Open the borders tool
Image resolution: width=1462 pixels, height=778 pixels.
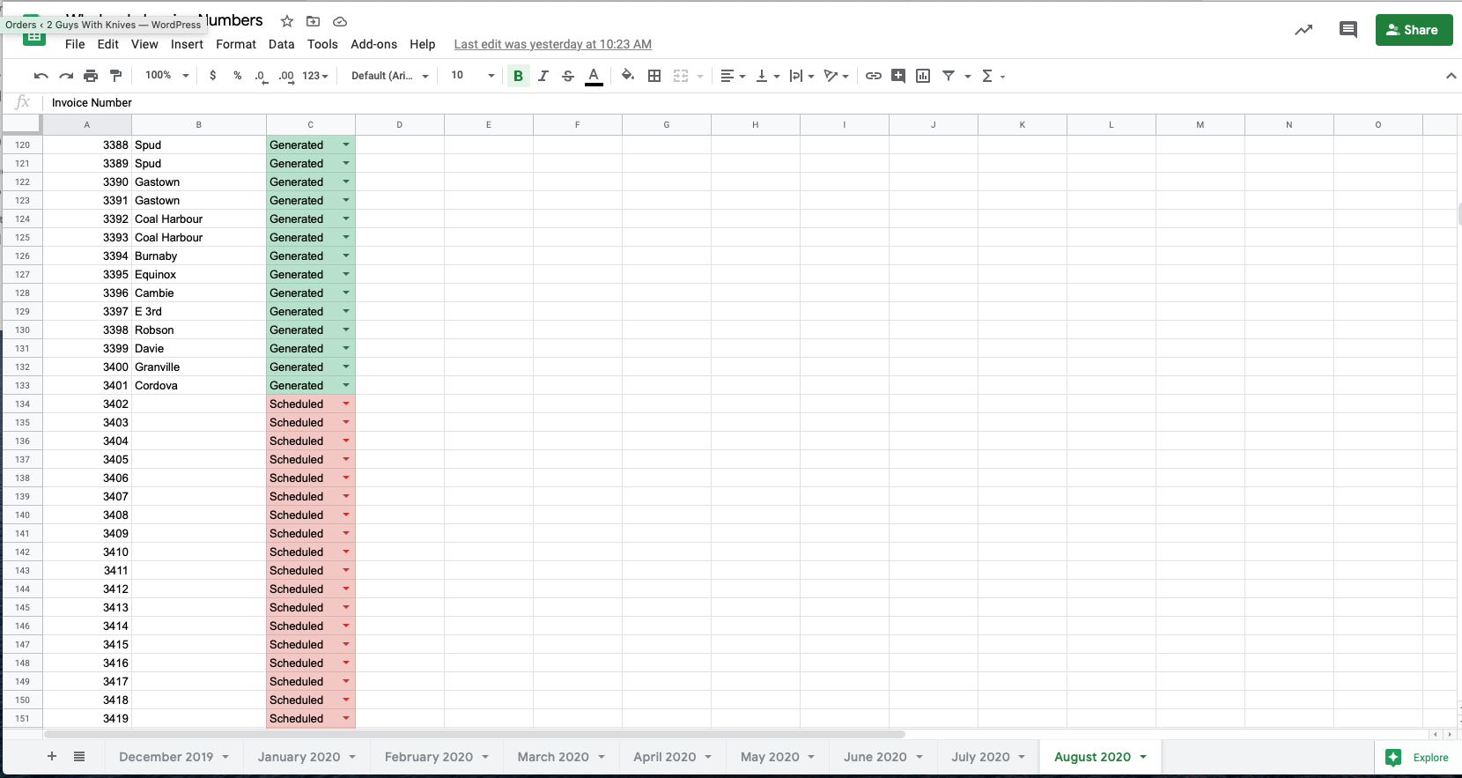tap(654, 76)
